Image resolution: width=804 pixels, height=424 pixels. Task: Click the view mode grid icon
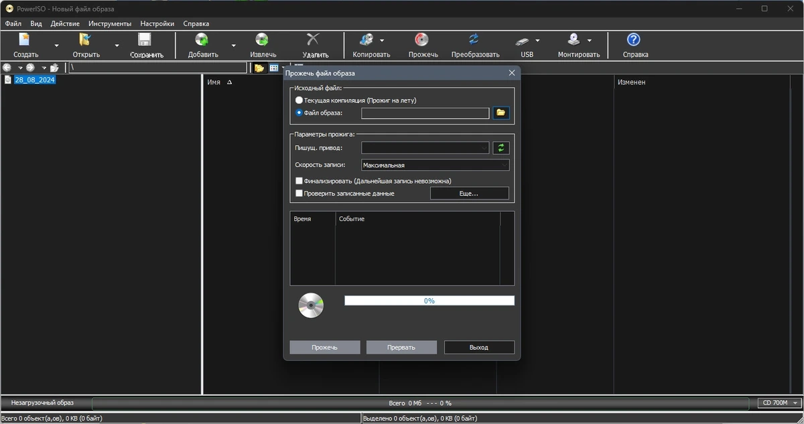274,68
